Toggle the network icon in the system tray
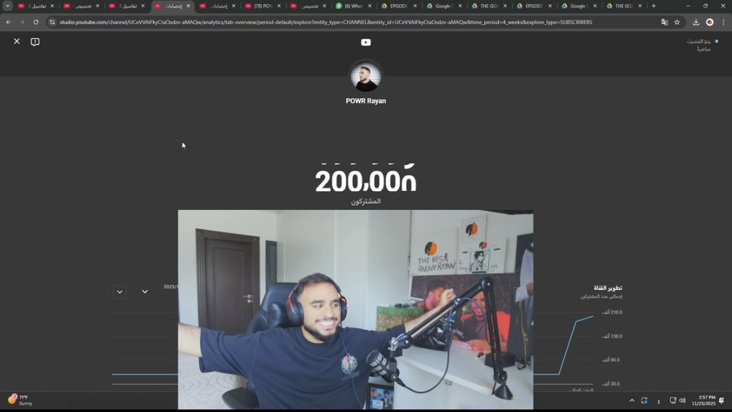 click(x=673, y=401)
